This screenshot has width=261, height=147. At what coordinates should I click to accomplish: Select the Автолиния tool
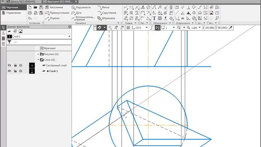[54, 7]
